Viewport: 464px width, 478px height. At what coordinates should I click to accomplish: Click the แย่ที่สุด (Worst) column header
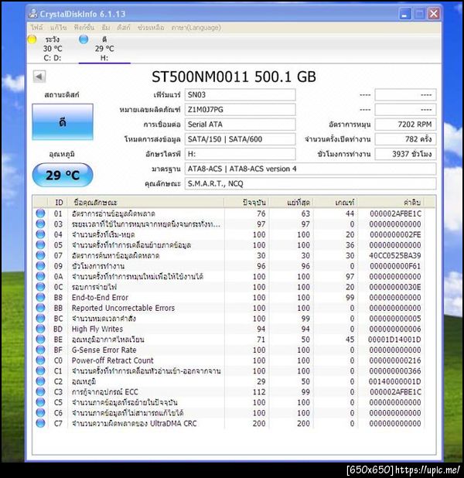292,203
